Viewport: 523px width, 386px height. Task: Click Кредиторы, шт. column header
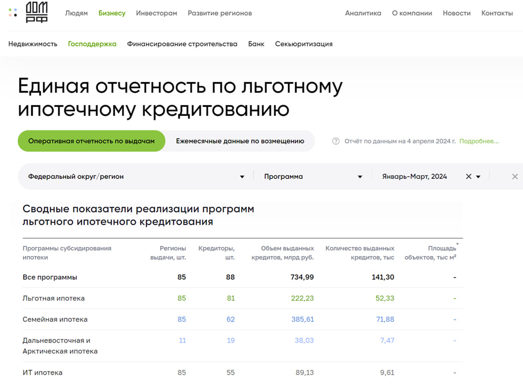click(x=216, y=253)
